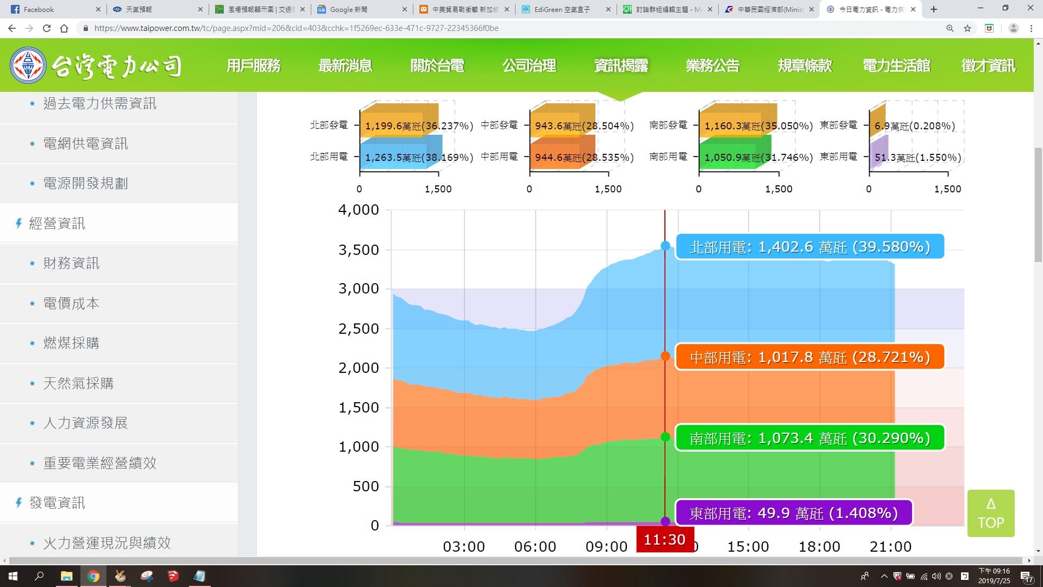Show hidden system tray icons
The width and height of the screenshot is (1043, 587).
tap(884, 576)
